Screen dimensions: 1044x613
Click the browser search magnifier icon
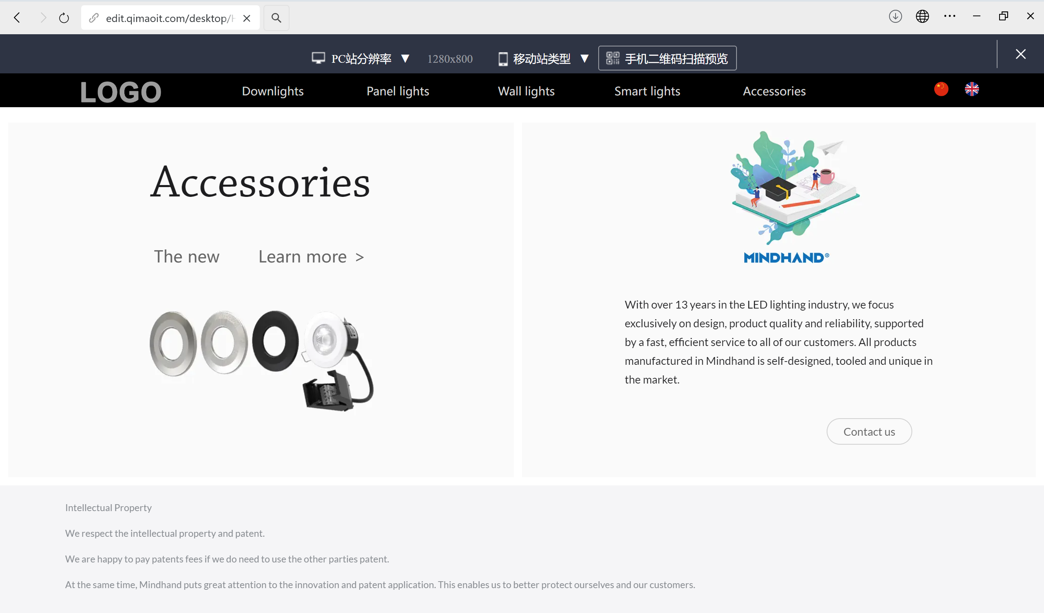pyautogui.click(x=276, y=18)
